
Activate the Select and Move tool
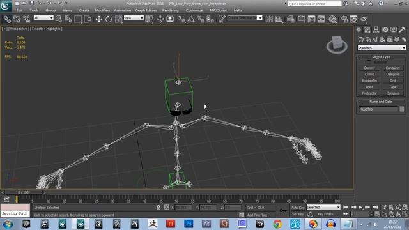(99, 19)
